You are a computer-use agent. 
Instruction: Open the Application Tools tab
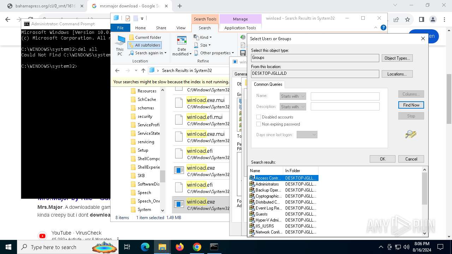tap(240, 28)
